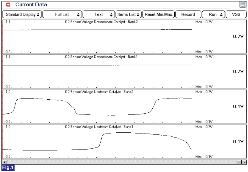248x172 pixels.
Task: Click the red dropdown icon beside Current Data
Action: 8,5
